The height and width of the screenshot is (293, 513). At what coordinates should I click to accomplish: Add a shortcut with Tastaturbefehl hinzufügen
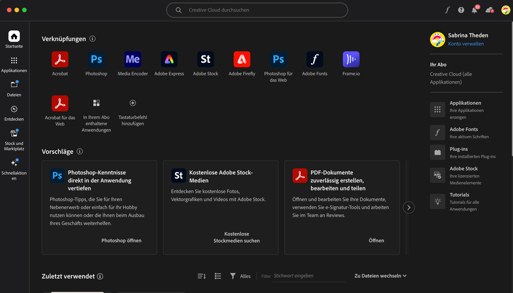[x=132, y=103]
